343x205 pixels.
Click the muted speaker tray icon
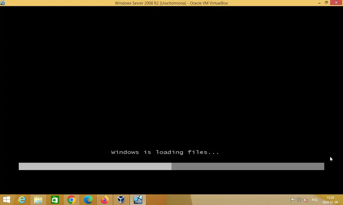(x=306, y=200)
